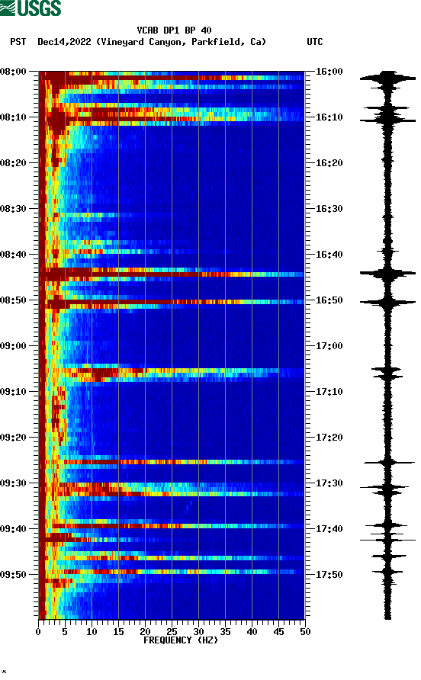The width and height of the screenshot is (421, 680).
Task: Click the '16:50' UTC time label
Action: tap(329, 300)
